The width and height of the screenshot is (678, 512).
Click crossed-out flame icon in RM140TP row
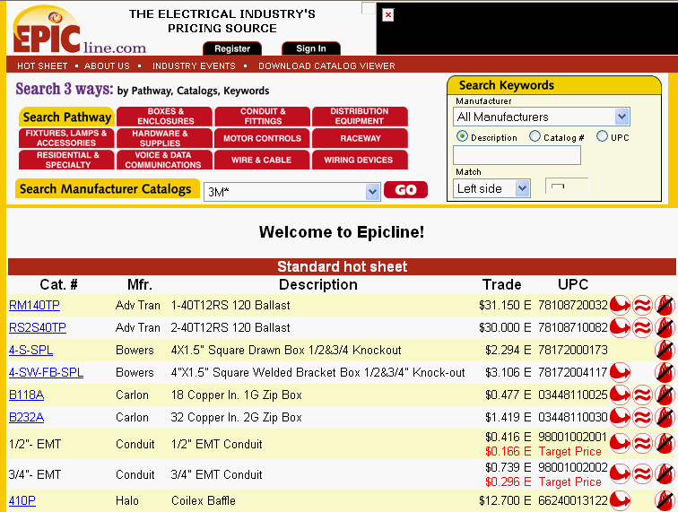click(665, 305)
